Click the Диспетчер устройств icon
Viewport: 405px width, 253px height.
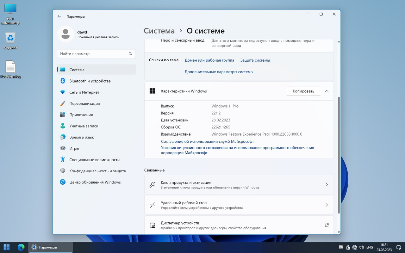pyautogui.click(x=152, y=225)
